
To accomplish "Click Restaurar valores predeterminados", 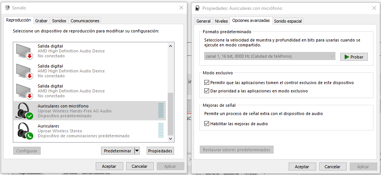I will point(236,149).
